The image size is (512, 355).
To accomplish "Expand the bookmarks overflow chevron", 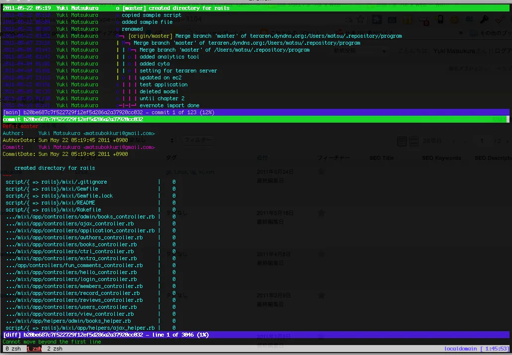I will pyautogui.click(x=461, y=33).
